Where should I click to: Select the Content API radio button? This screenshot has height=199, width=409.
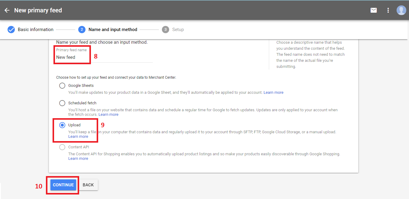tap(62, 147)
